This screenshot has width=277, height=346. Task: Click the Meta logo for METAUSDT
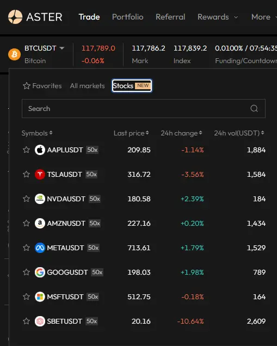(x=40, y=248)
